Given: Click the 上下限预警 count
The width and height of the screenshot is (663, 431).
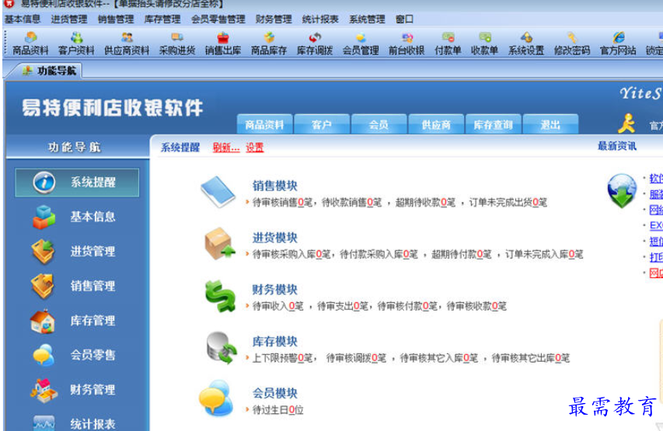Looking at the screenshot, I should click(301, 358).
